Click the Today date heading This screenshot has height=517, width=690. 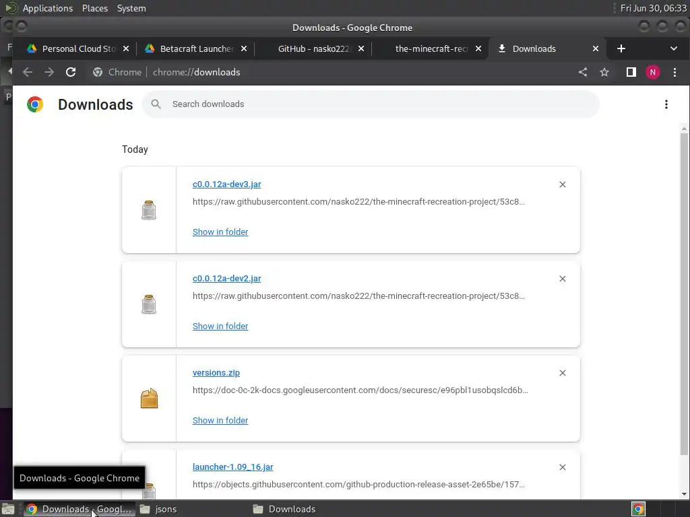[135, 149]
